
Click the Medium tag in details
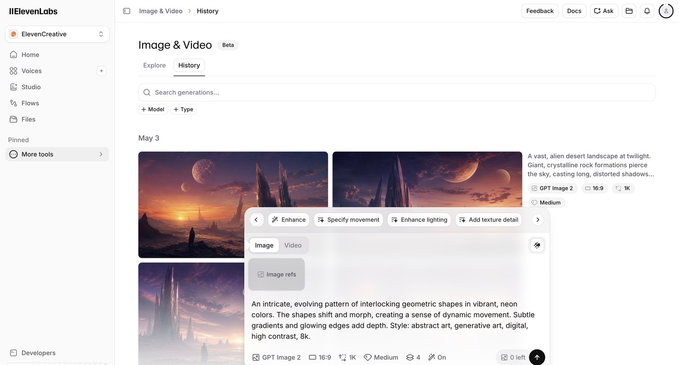[x=546, y=203]
